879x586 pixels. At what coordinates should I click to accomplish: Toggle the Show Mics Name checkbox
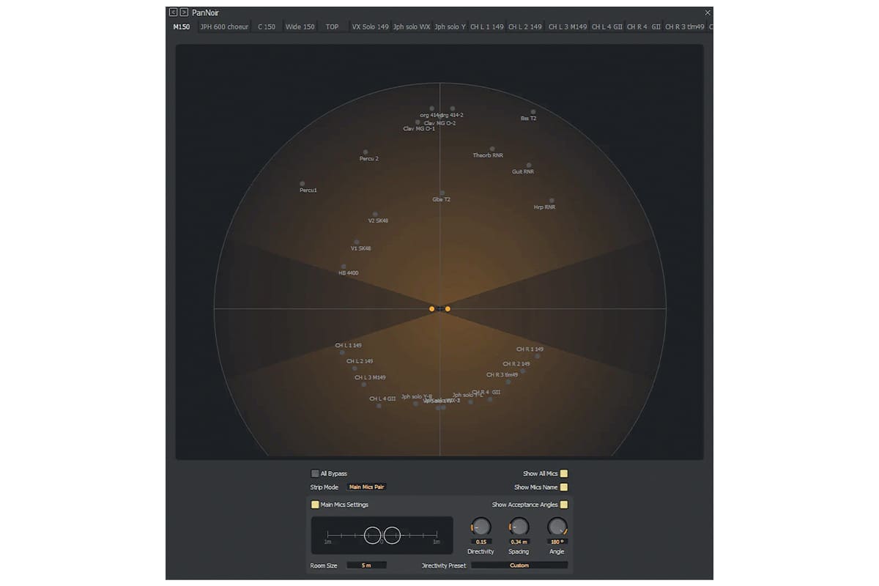click(564, 487)
